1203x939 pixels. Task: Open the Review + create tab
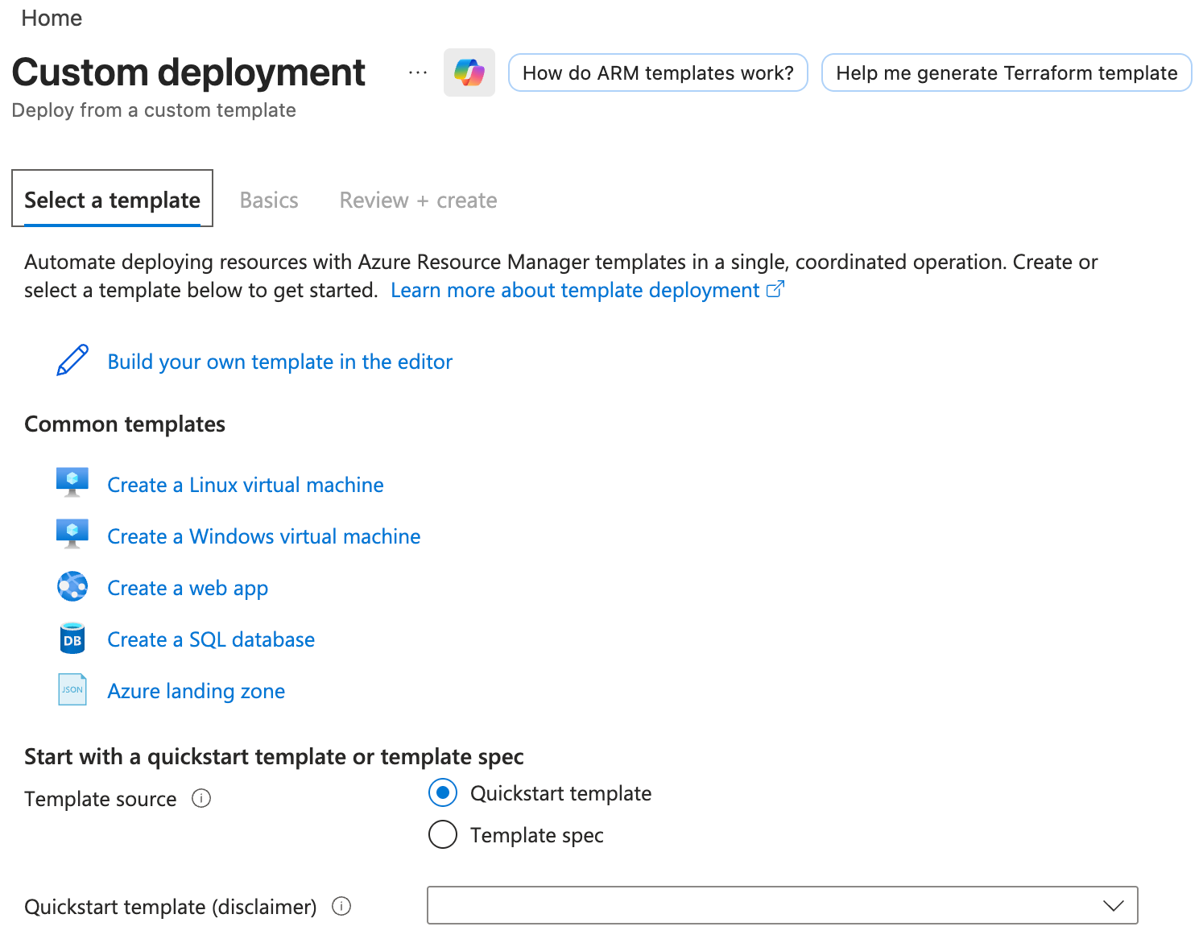(418, 200)
